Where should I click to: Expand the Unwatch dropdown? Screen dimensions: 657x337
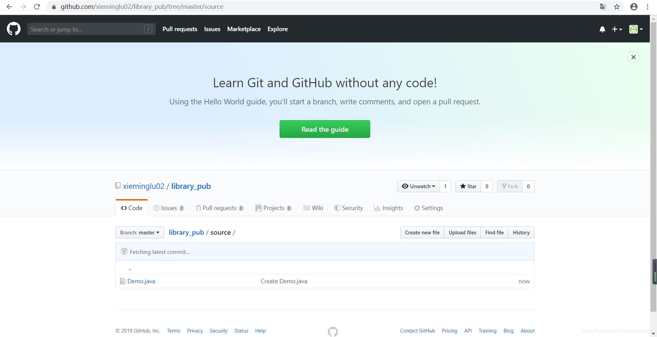(418, 186)
